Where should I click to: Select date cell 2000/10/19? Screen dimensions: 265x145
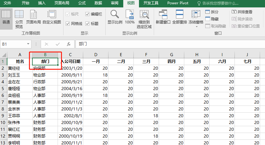70,136
